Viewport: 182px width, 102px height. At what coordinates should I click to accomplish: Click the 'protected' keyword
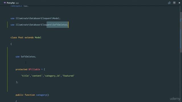pos(21,69)
